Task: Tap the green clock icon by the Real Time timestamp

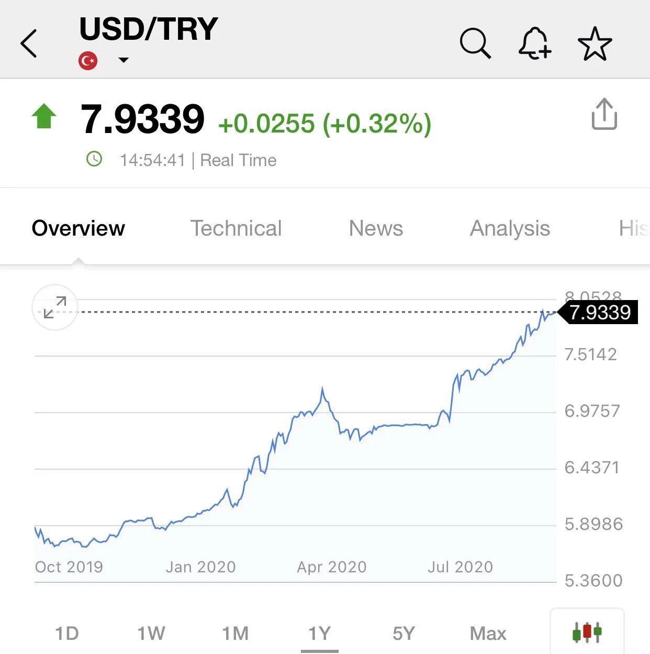Action: tap(94, 159)
